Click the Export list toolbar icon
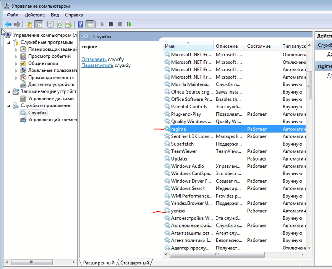This screenshot has height=269, width=332. [x=69, y=24]
